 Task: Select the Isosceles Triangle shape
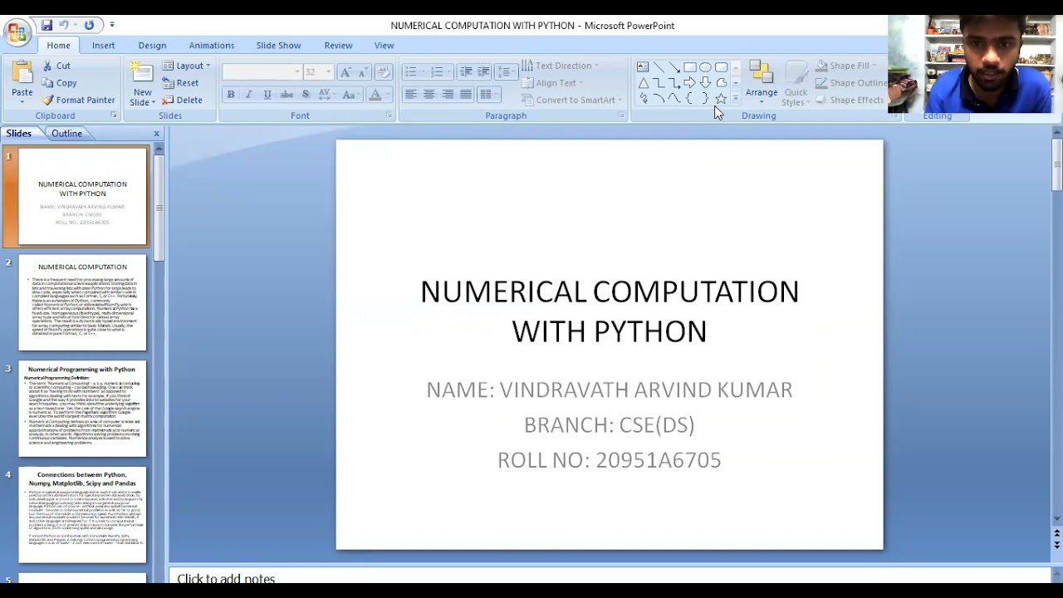(643, 83)
